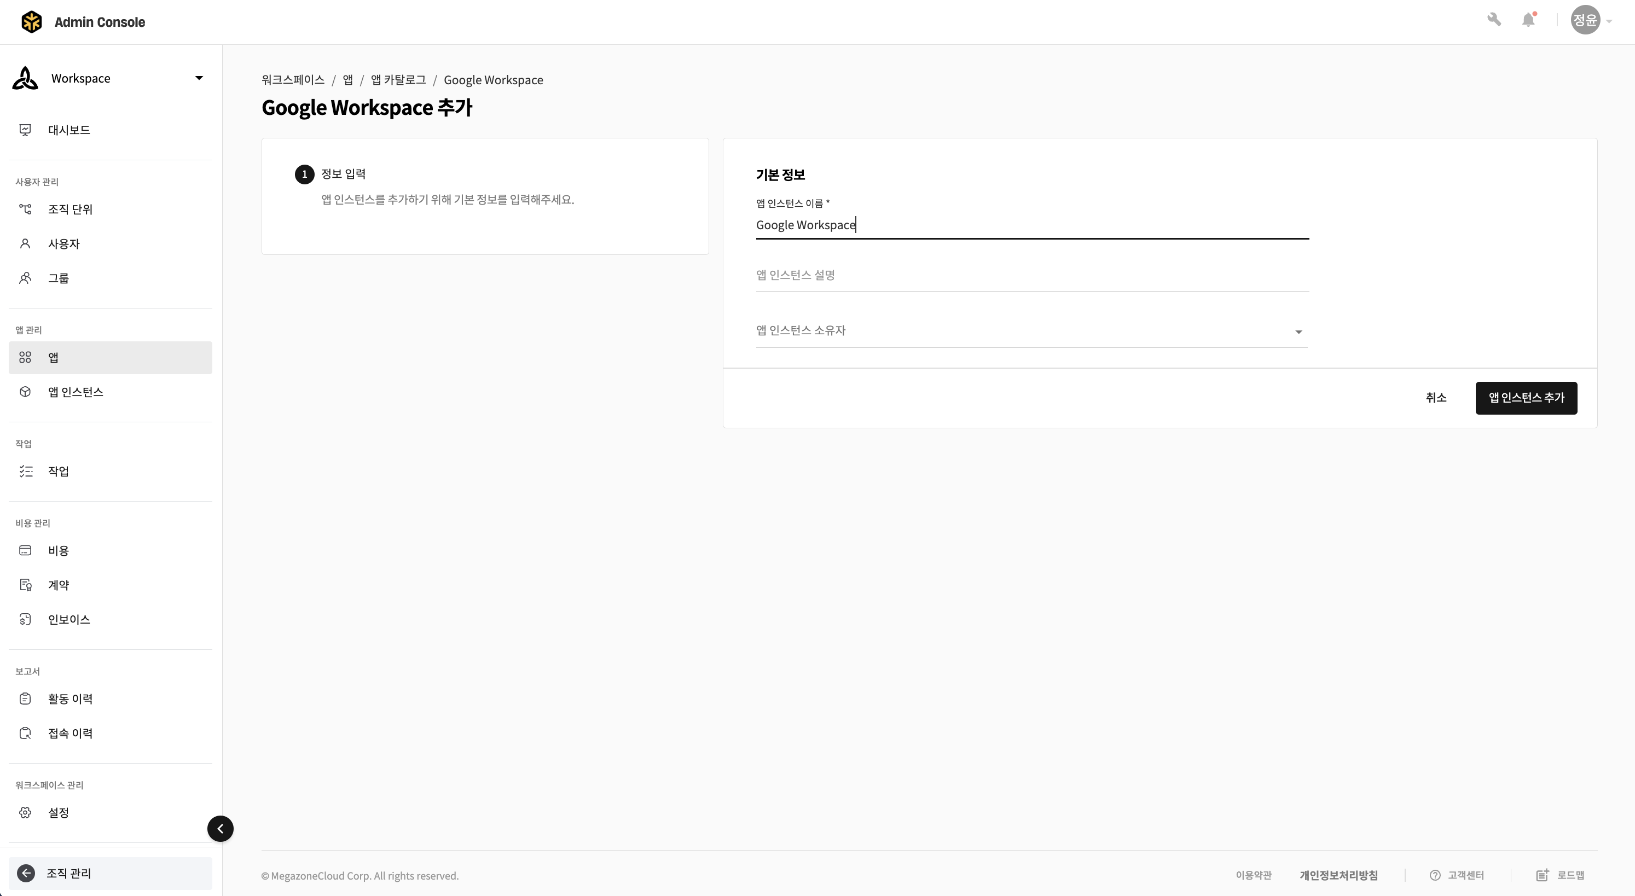
Task: Click the 비용 card icon
Action: pyautogui.click(x=25, y=551)
